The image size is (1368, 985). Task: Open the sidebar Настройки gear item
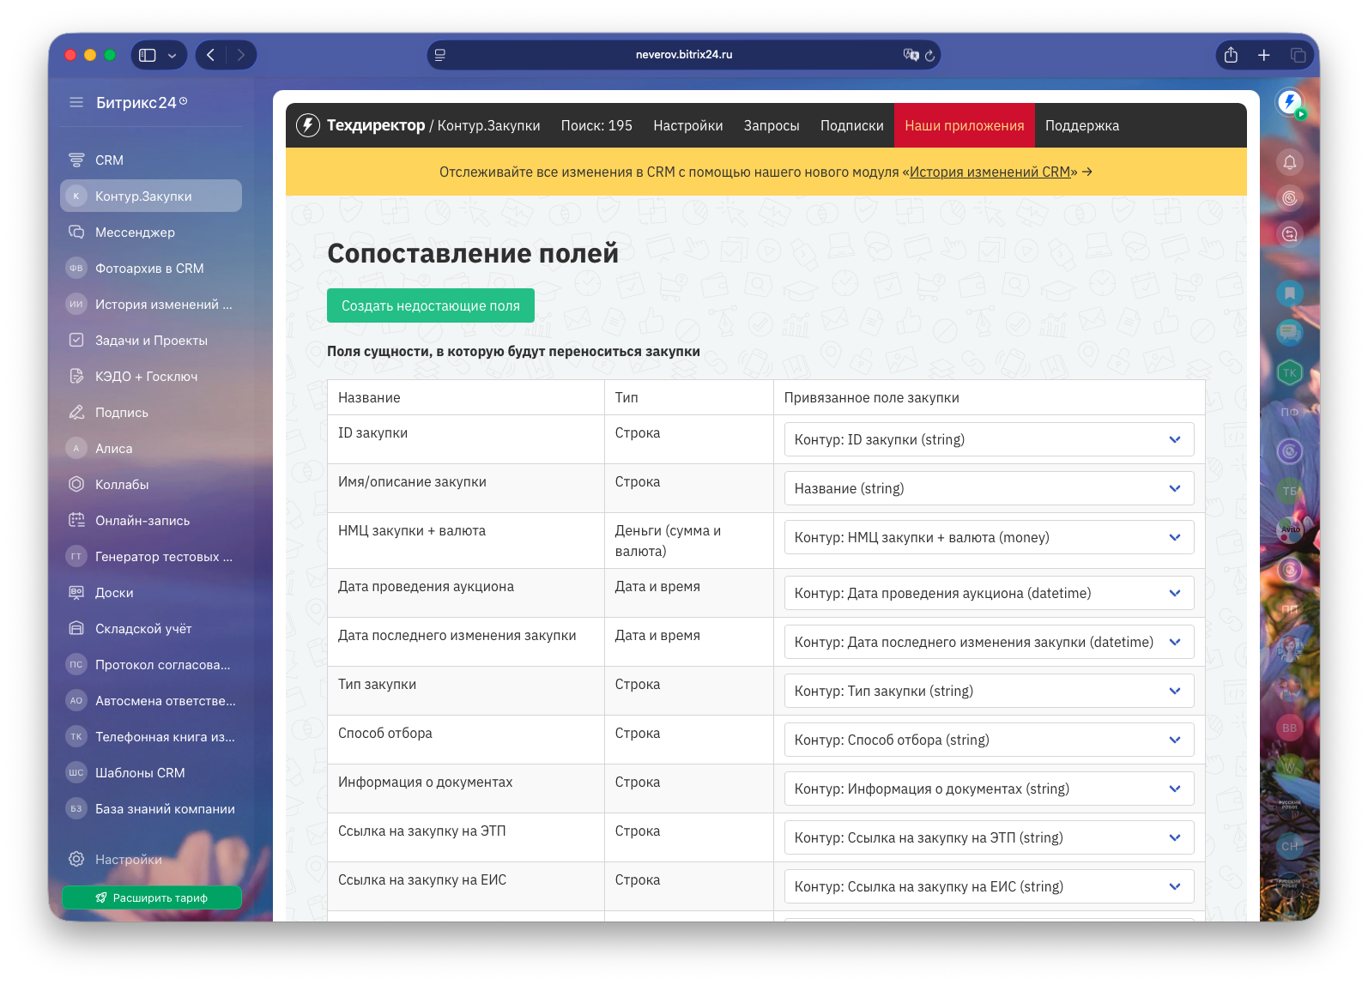coord(151,859)
